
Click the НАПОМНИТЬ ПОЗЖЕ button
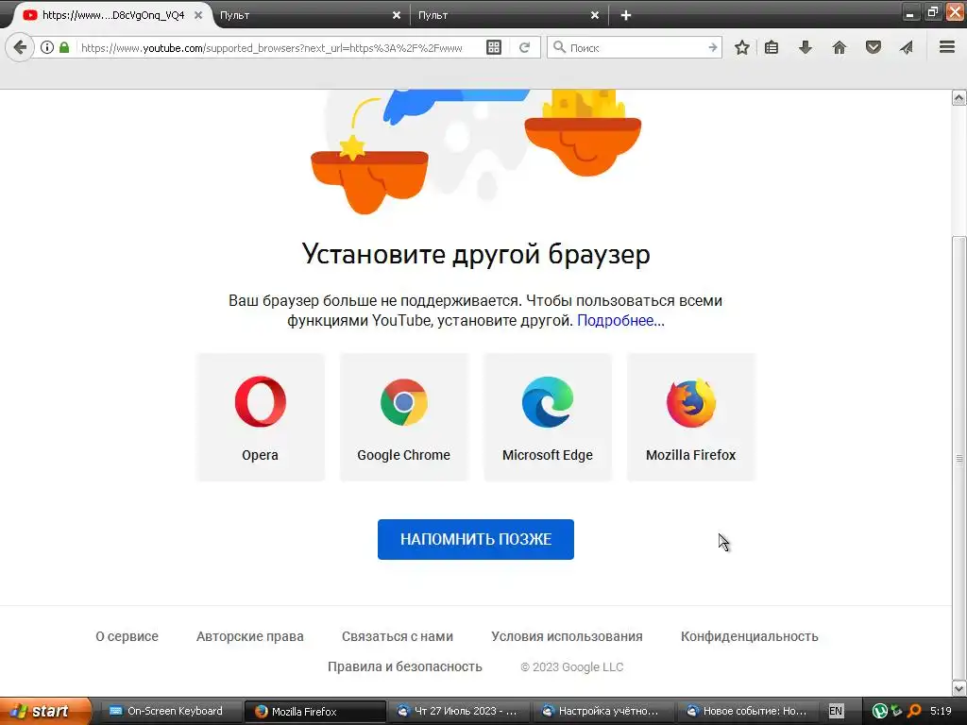[476, 539]
